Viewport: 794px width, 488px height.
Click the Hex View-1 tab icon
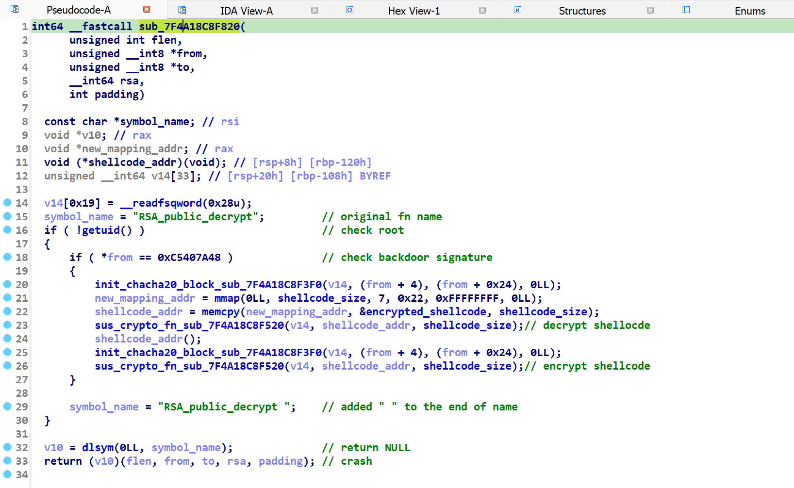(x=349, y=10)
